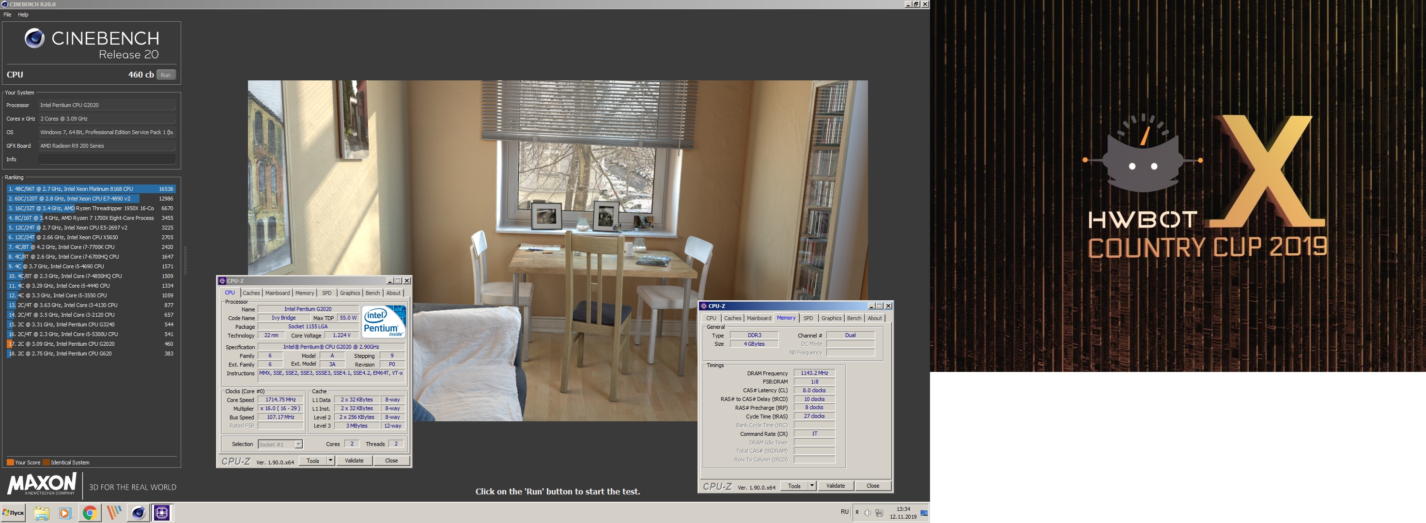The height and width of the screenshot is (523, 1426).
Task: Switch to Cinebench via taskbar icon
Action: tap(138, 512)
